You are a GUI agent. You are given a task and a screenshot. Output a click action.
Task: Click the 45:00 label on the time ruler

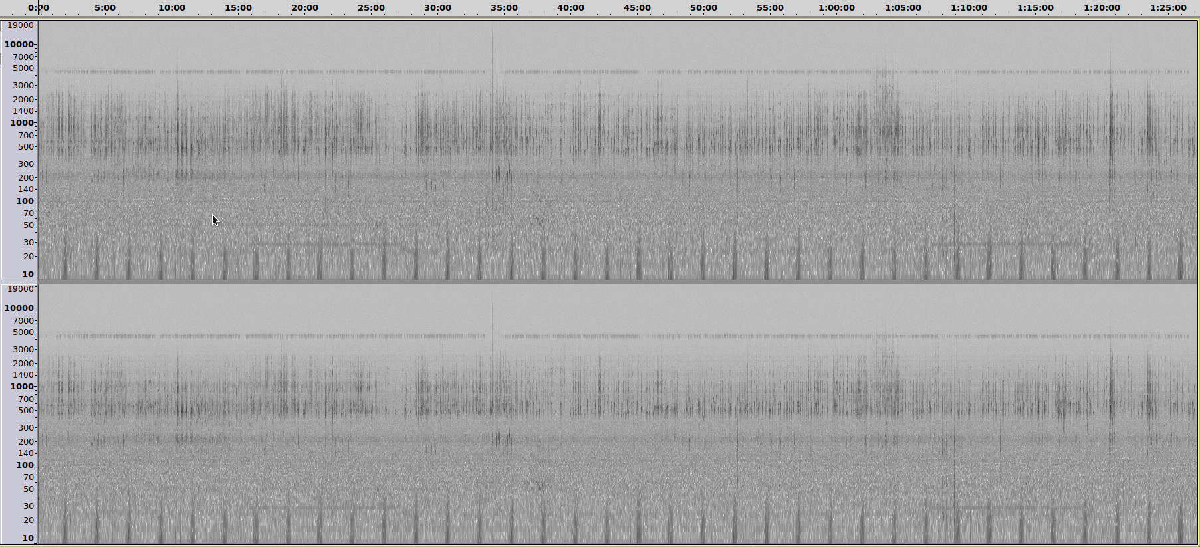click(637, 8)
